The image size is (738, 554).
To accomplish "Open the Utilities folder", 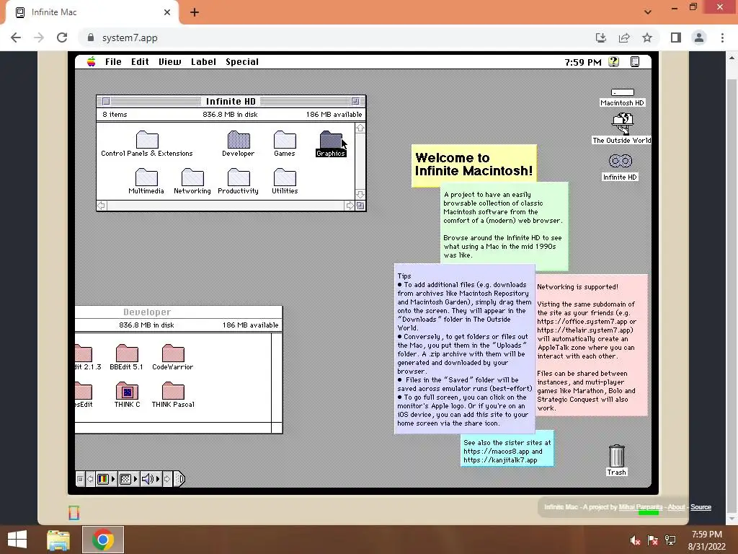I will click(285, 177).
